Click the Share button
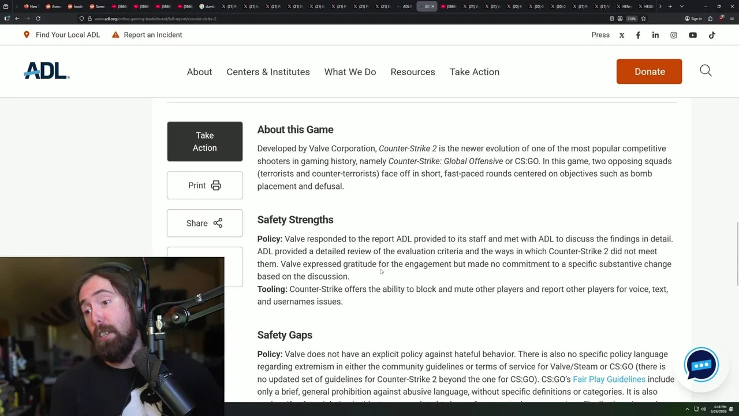 click(205, 223)
